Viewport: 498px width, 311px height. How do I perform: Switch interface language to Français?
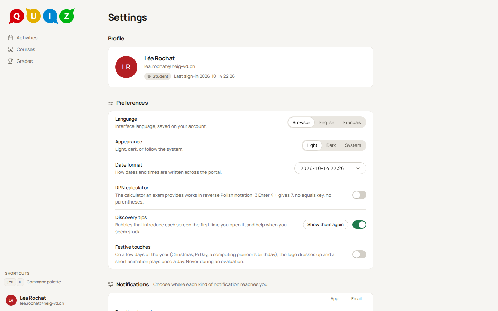point(352,122)
